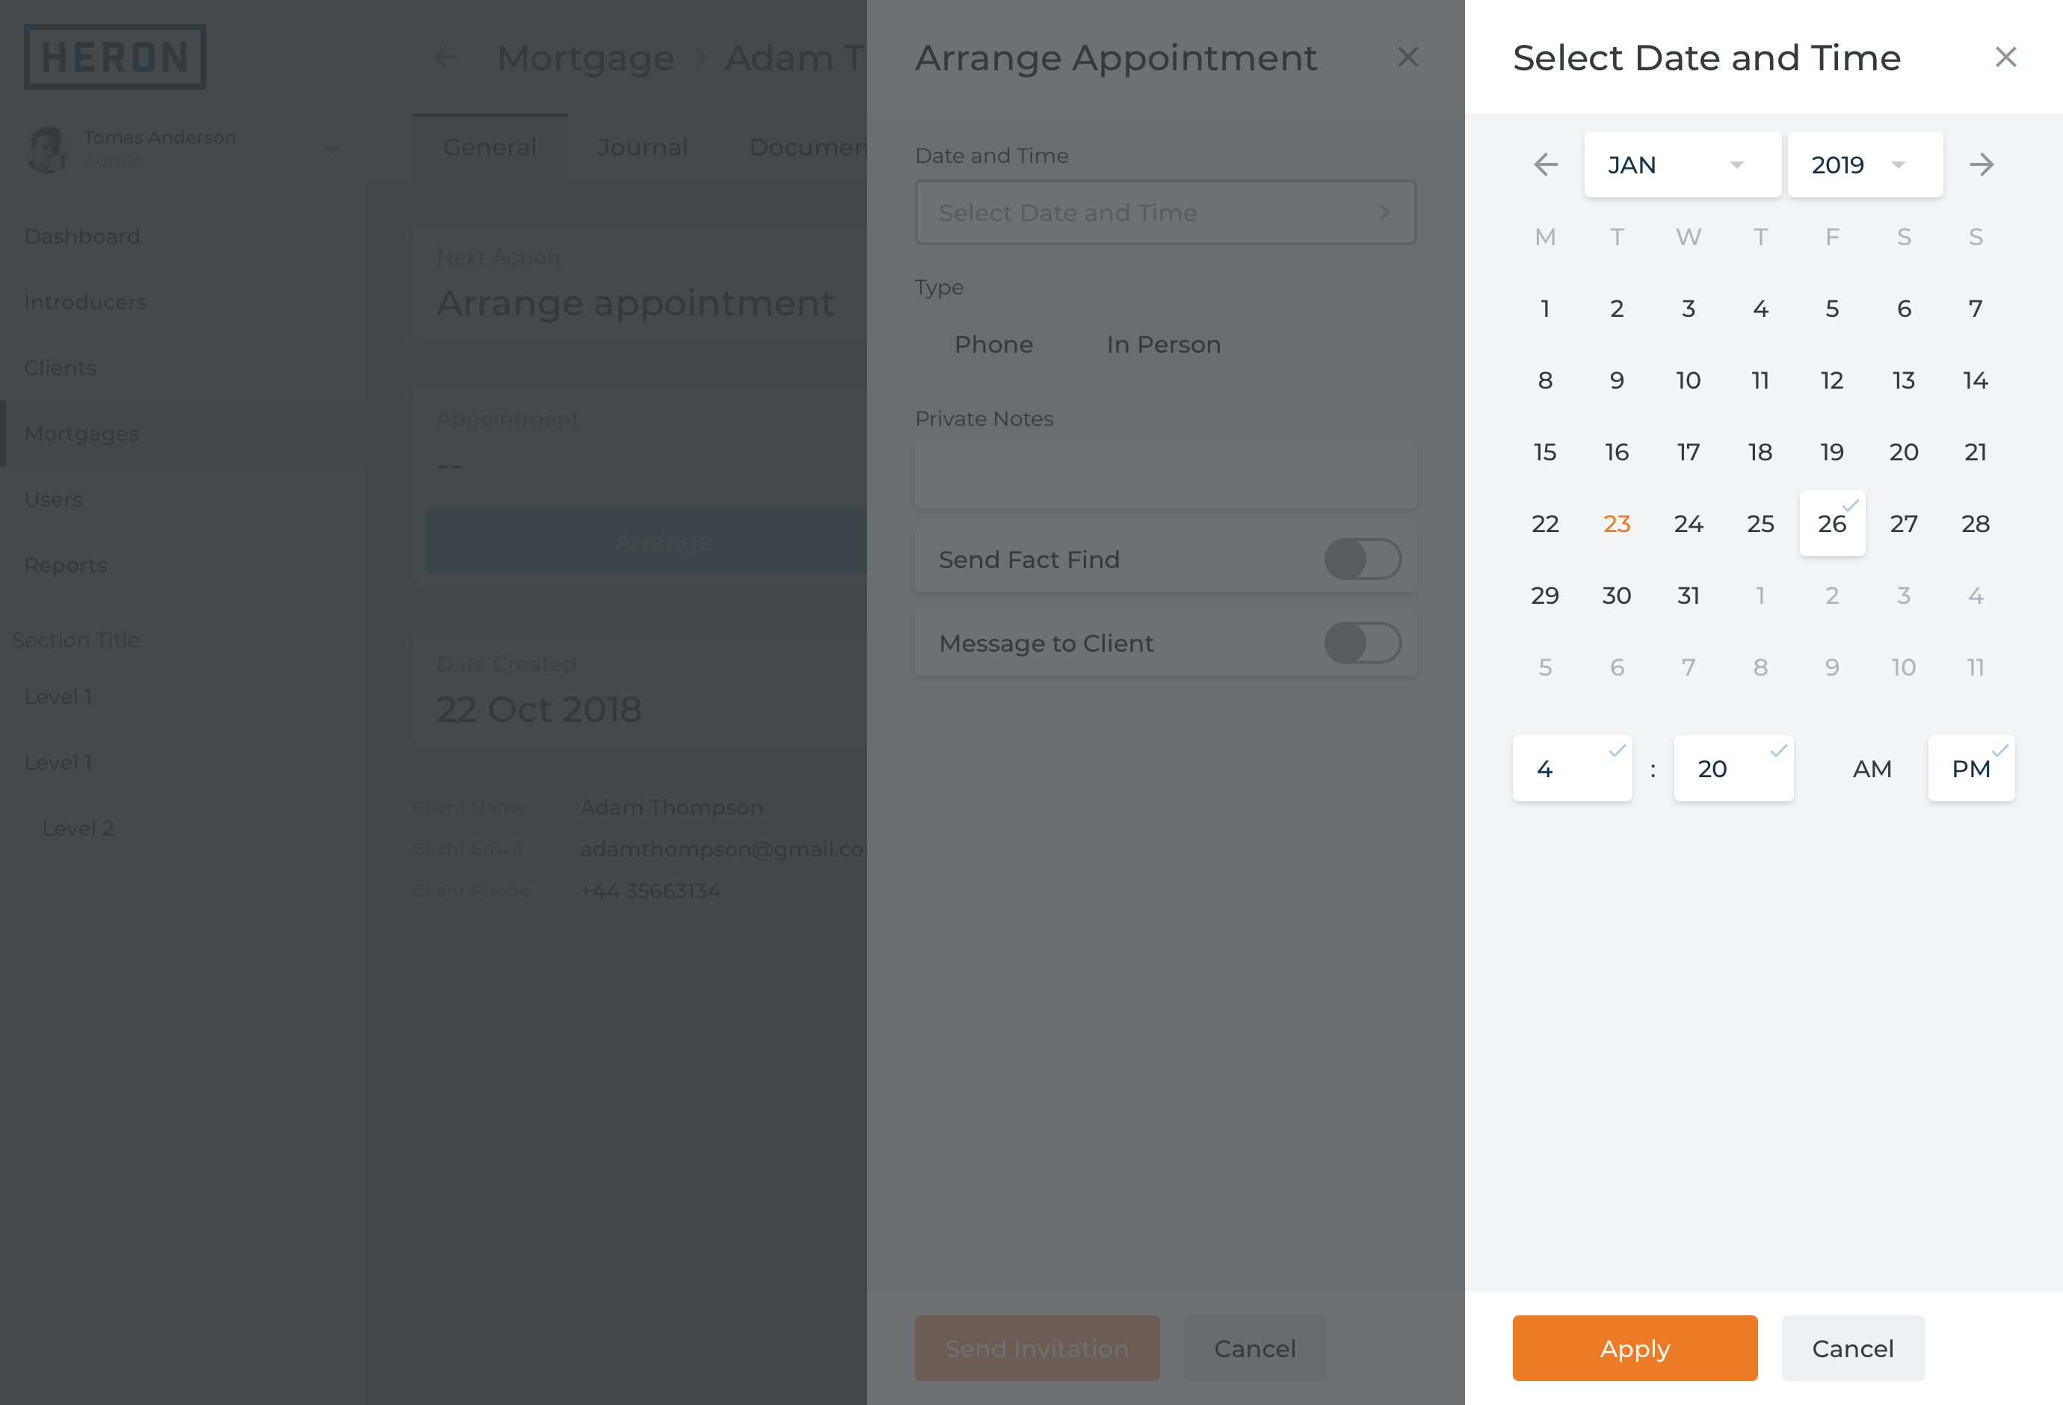Select the Level 2 sidebar item

pos(78,828)
